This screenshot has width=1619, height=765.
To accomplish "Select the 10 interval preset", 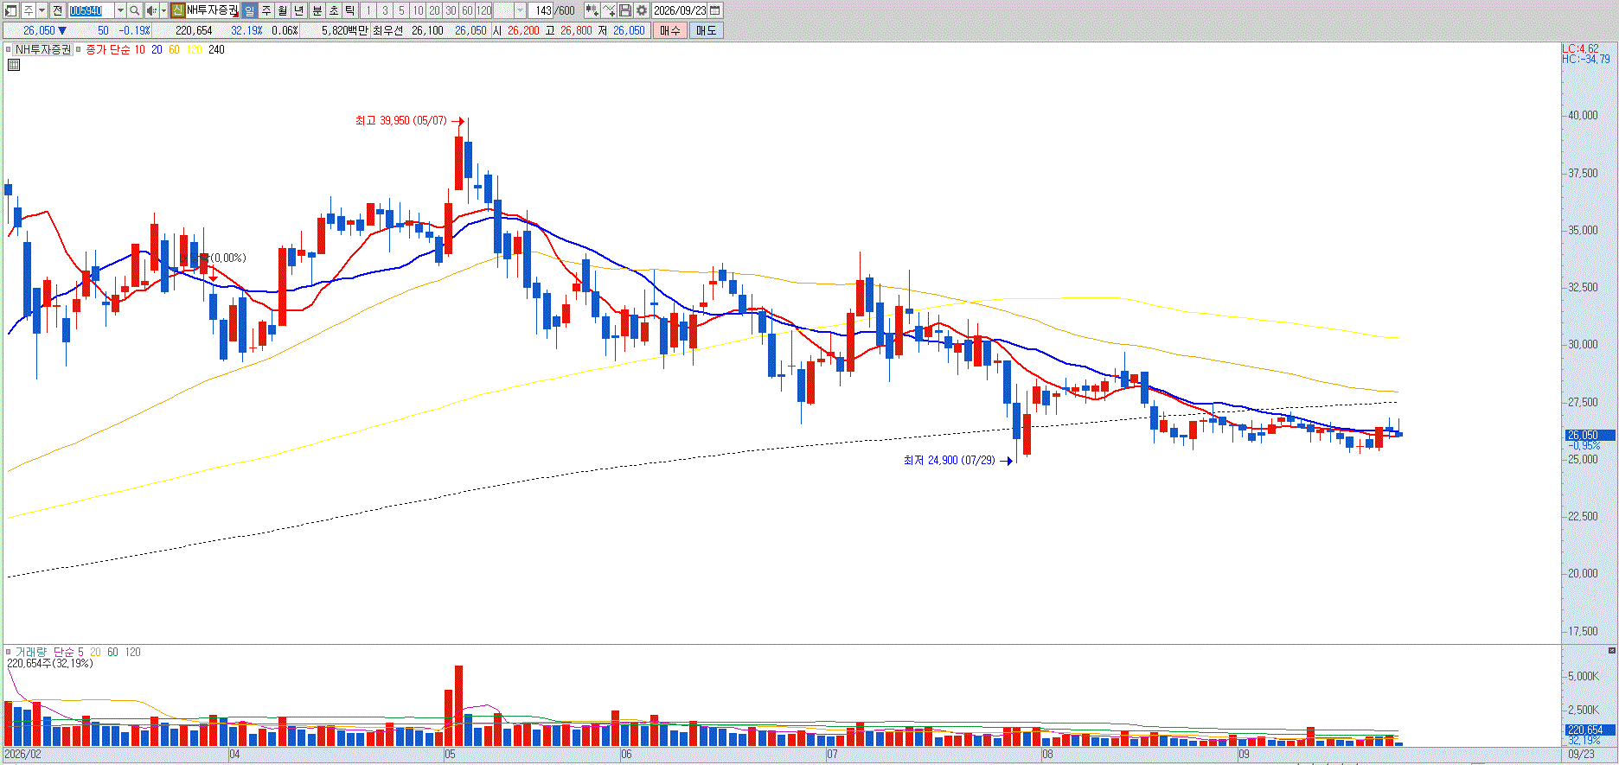I will coord(418,10).
